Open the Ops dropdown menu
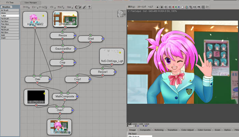This screenshot has height=137, width=239. (69, 7)
